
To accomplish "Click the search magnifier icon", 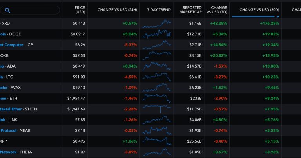I will [x=8, y=10].
